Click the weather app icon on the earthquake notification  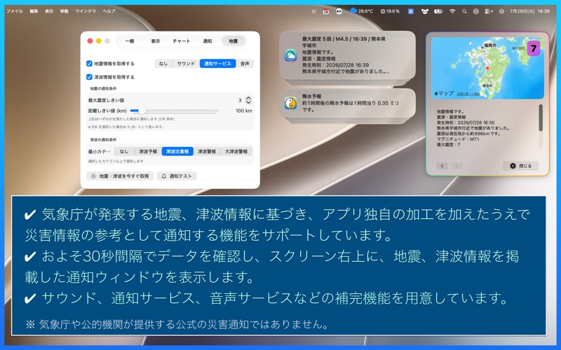coord(290,55)
